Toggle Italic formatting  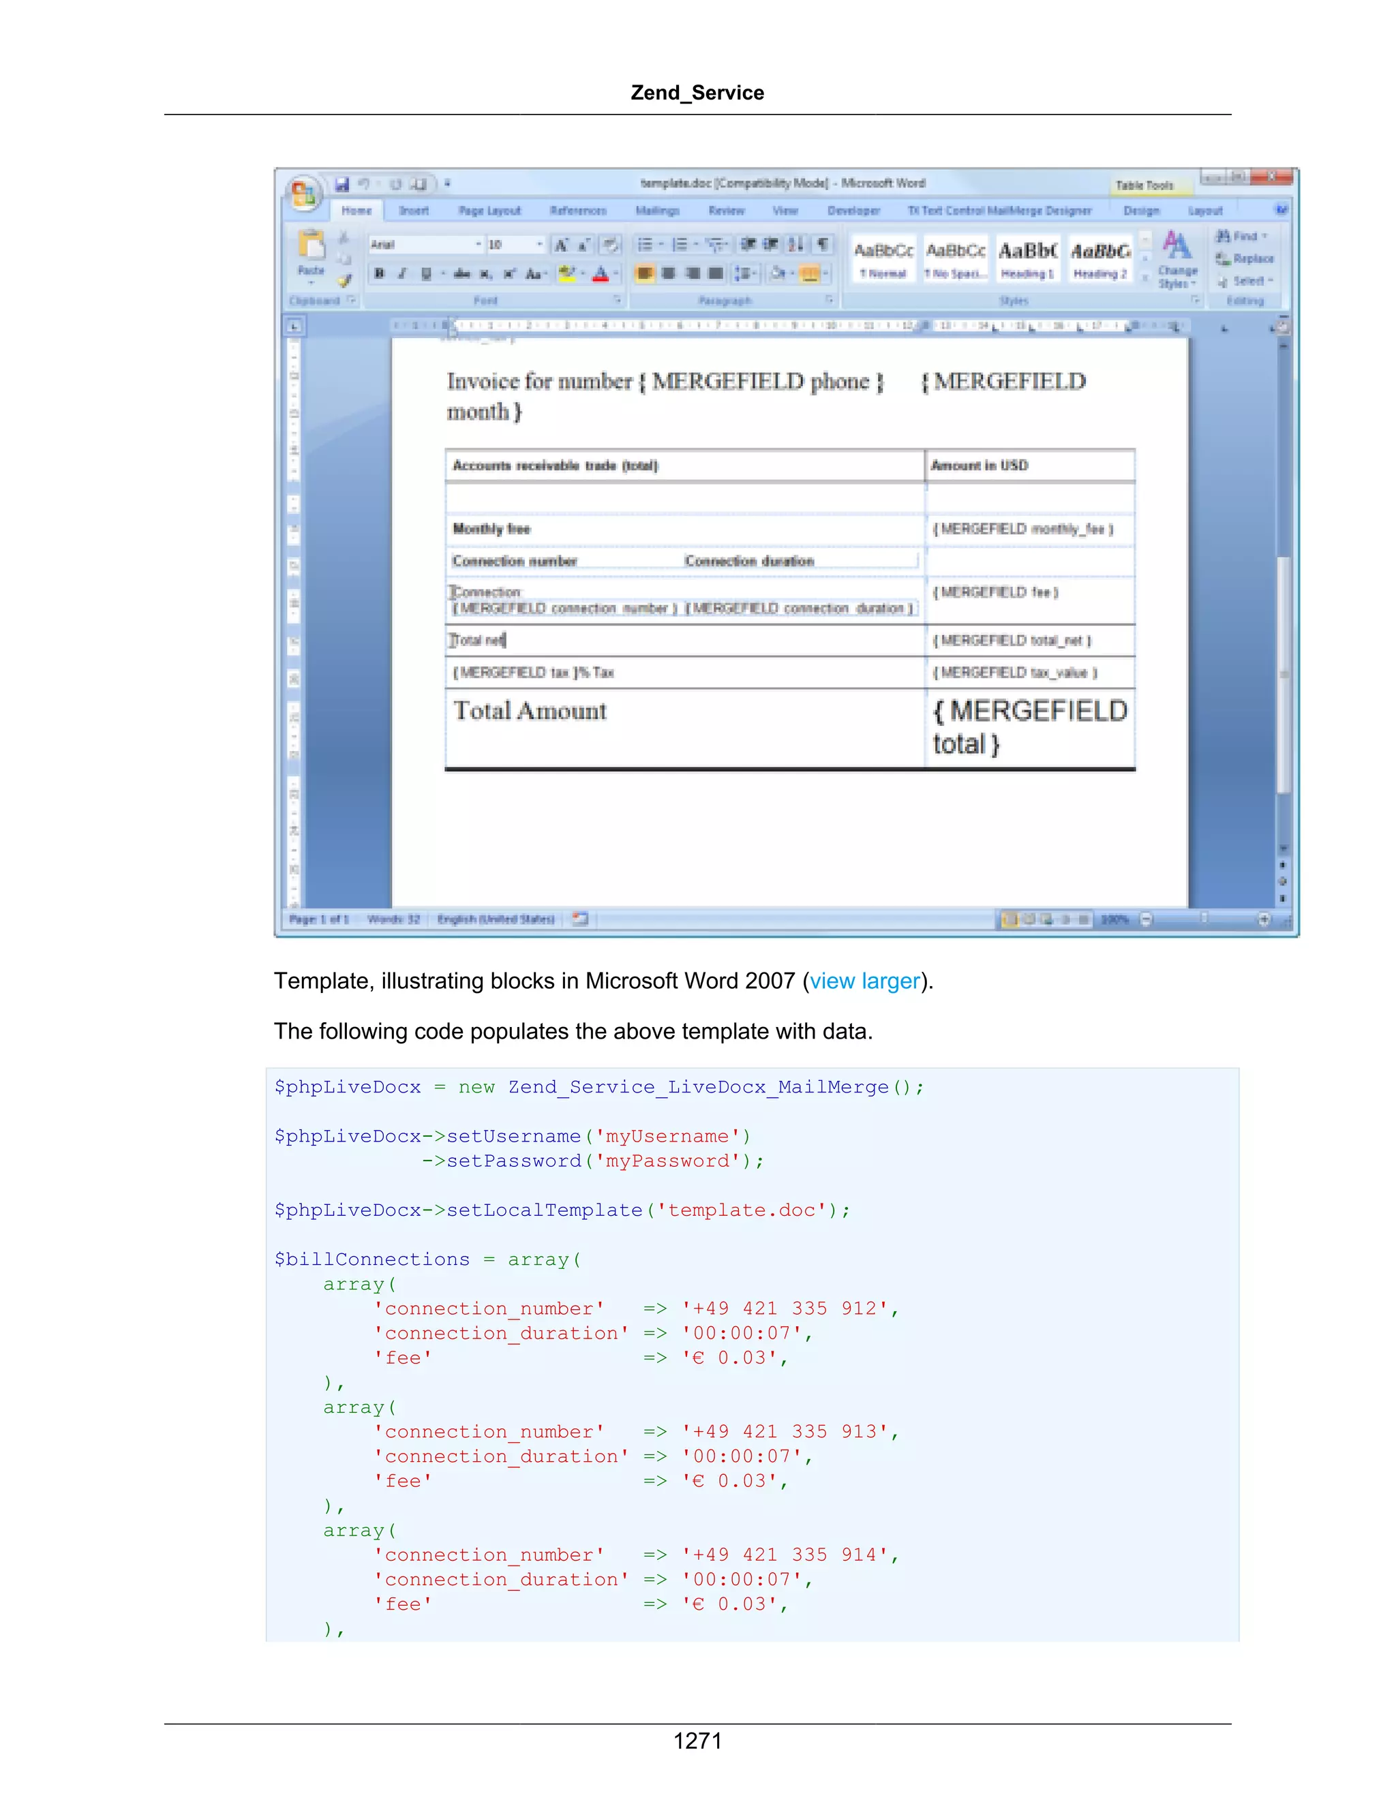[x=402, y=274]
